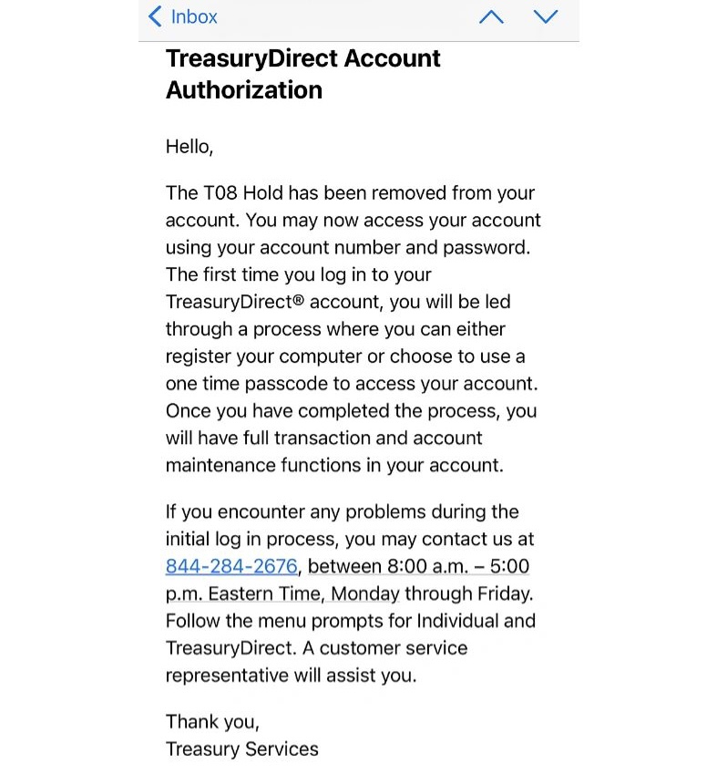This screenshot has height=774, width=717.
Task: Click the 'Treasury Services' signature
Action: (242, 749)
